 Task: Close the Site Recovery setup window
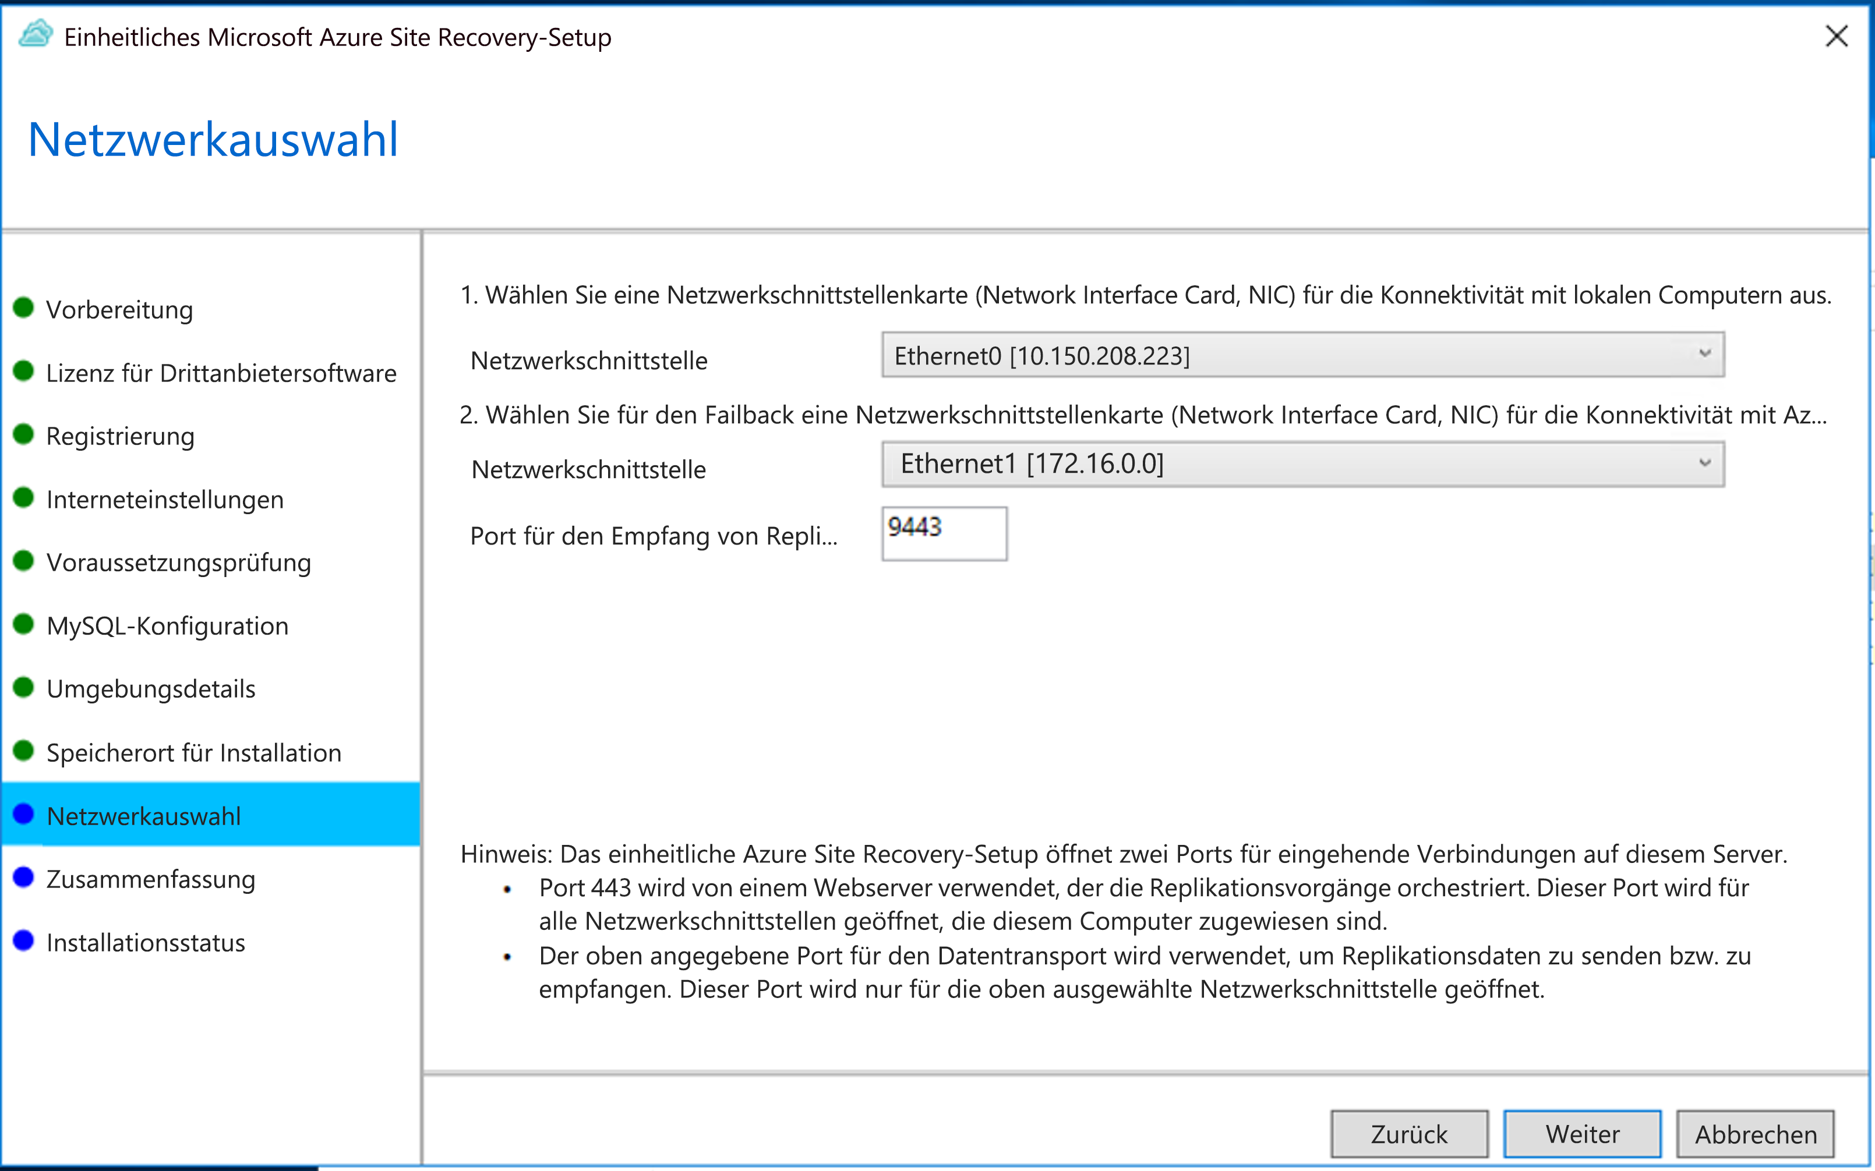pos(1837,36)
